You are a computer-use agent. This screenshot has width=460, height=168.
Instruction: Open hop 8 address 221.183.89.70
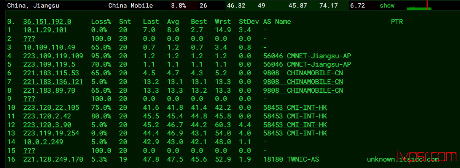pos(49,90)
